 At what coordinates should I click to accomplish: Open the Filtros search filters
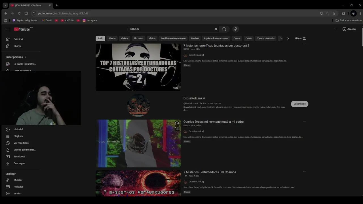(x=300, y=39)
